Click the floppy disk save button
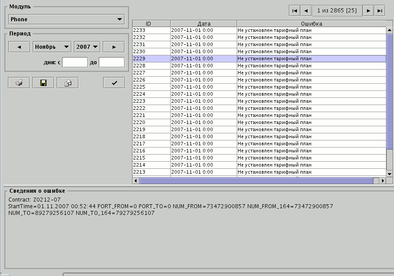The width and height of the screenshot is (394, 276). [x=43, y=83]
